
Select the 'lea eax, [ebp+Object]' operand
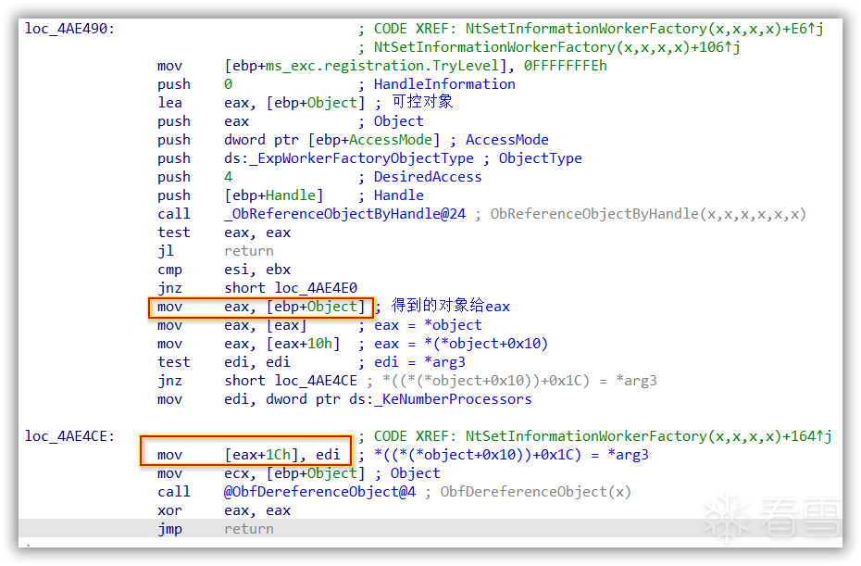[x=294, y=103]
